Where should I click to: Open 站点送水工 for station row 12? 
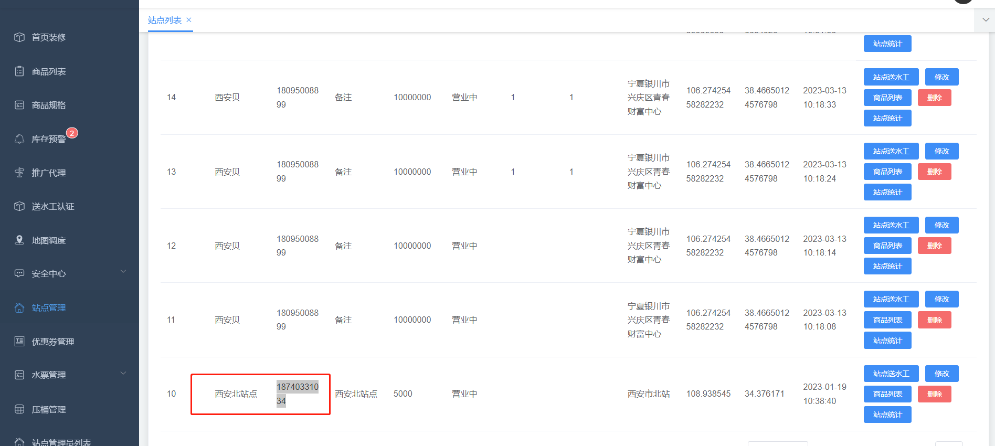pos(891,225)
